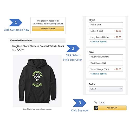The image size is (130, 130).
Task: Click the chevron beside See all 5 options
Action: (x=90, y=42)
